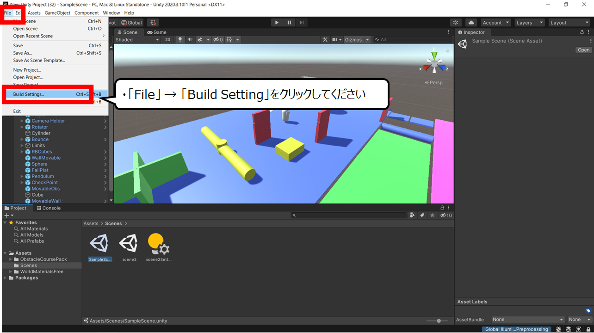Choose Save As Scene Template entry
Screen dimensions: 594x333
(55, 60)
